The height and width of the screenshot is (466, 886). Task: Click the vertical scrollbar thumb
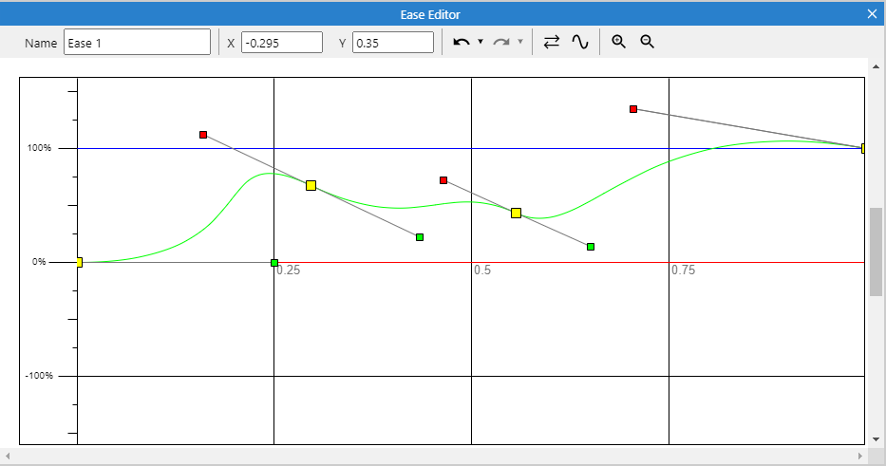tap(876, 237)
